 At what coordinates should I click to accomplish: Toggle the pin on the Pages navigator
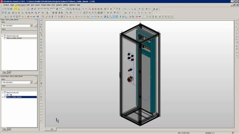pos(35,20)
